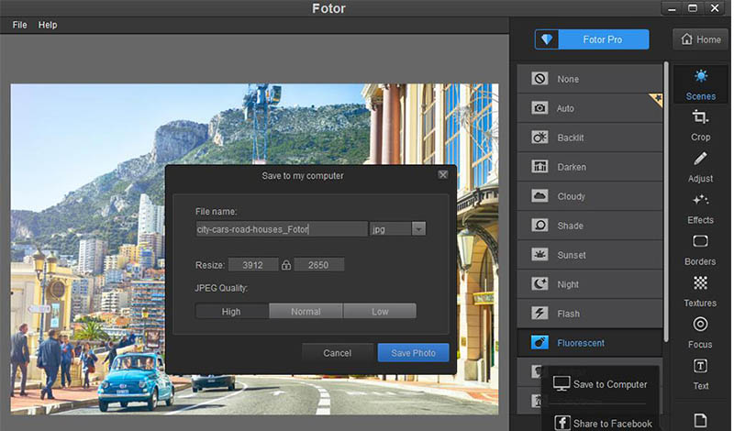Open the Textures tool
Viewport: 734px width, 431px height.
click(700, 290)
